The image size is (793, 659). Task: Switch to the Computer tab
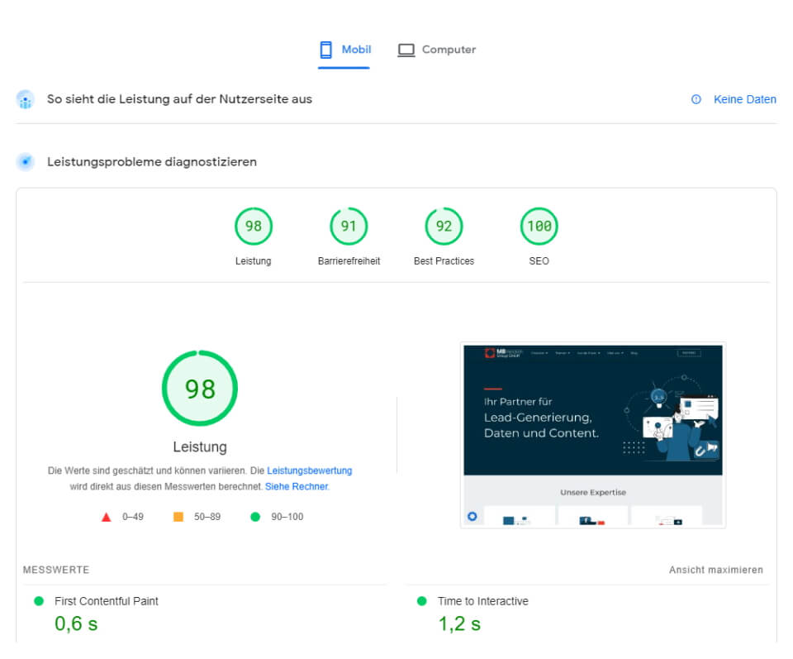(437, 50)
